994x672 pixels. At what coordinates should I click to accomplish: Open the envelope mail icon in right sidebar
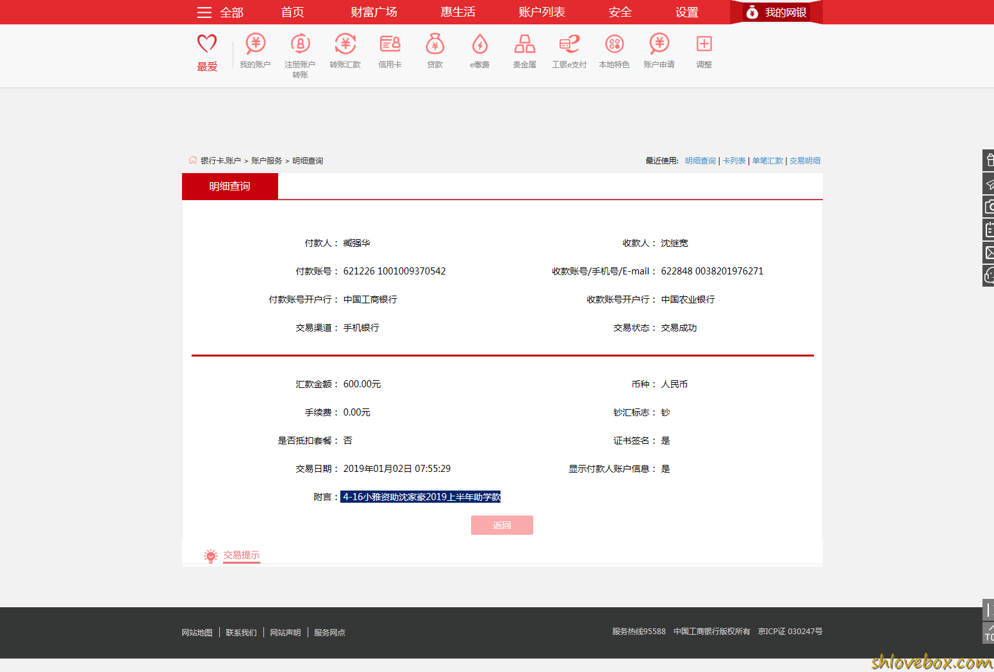[x=988, y=253]
